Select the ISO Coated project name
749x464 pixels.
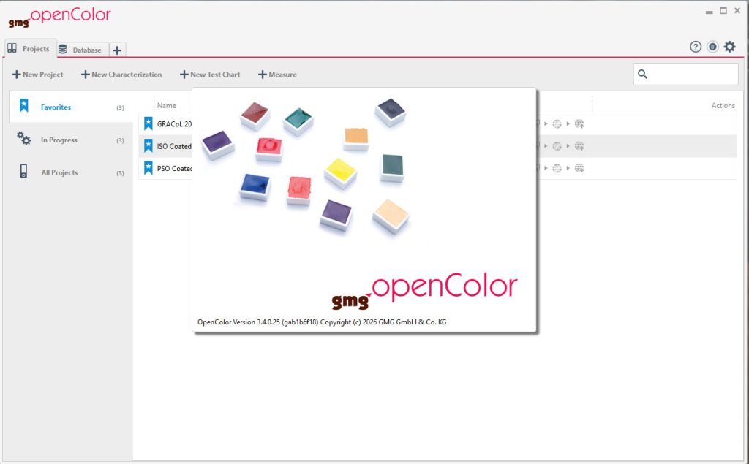[x=174, y=146]
